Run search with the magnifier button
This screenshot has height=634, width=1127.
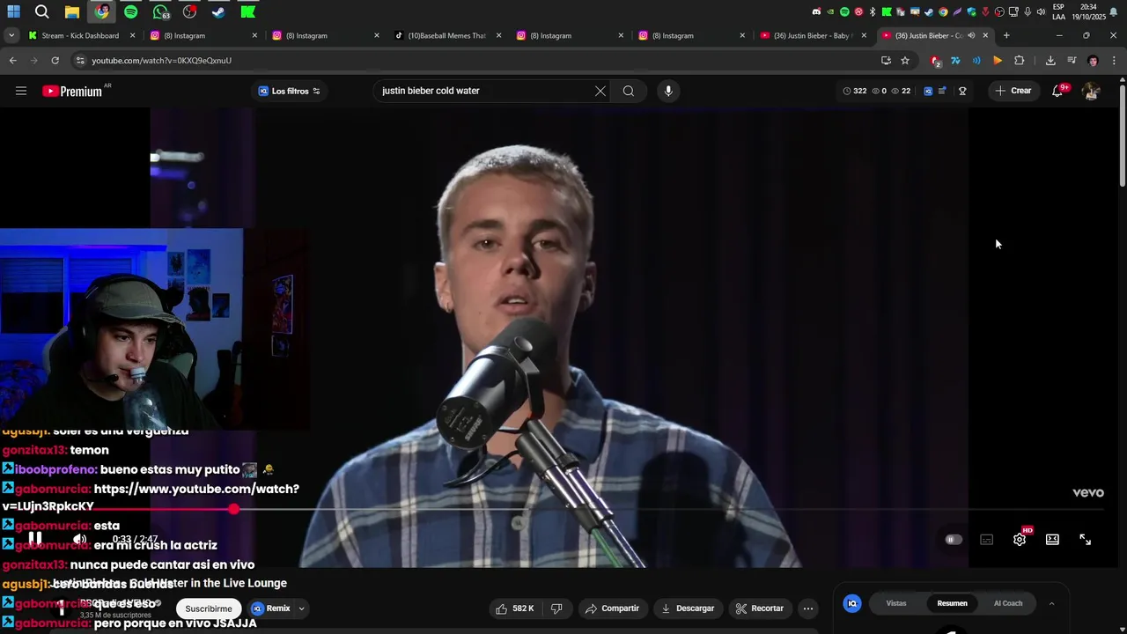click(x=629, y=91)
